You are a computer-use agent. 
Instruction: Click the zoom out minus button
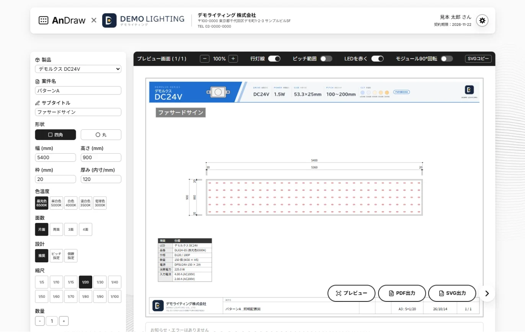click(205, 59)
